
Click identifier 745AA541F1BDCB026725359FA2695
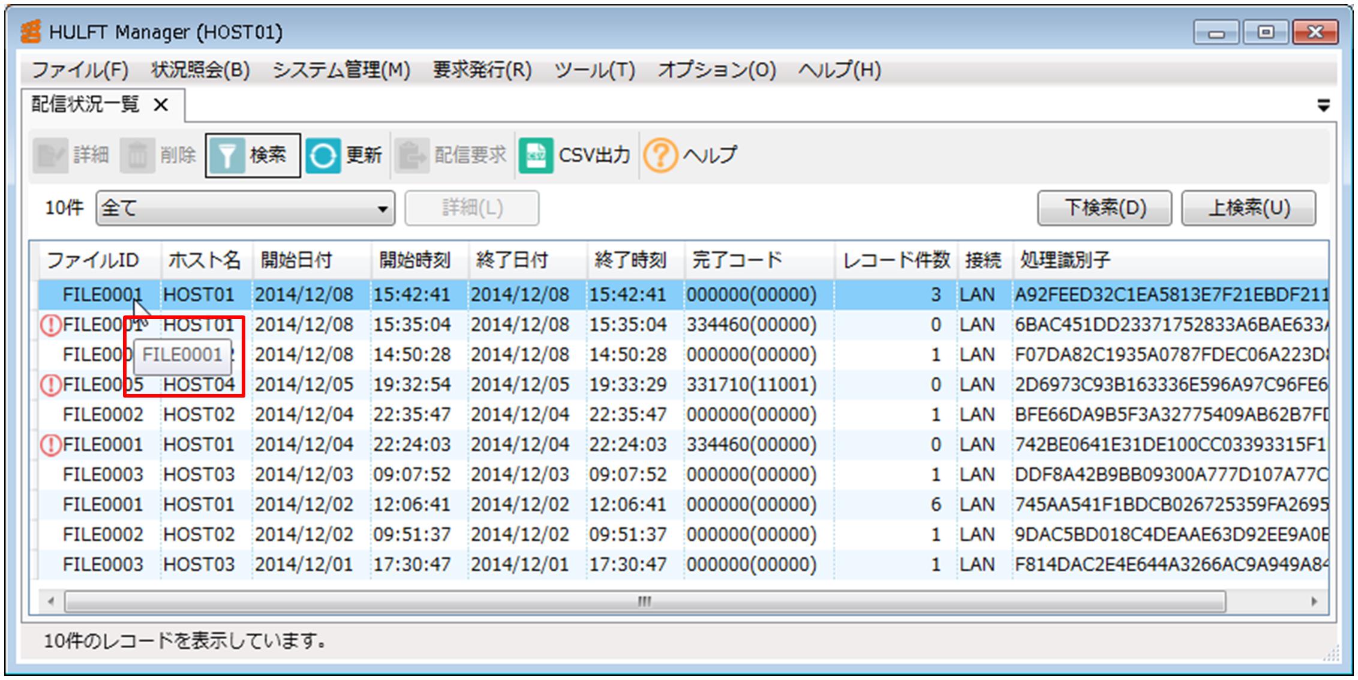point(1171,505)
